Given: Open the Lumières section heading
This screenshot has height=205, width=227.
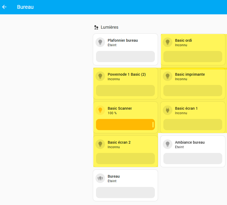Looking at the screenshot, I should point(109,27).
